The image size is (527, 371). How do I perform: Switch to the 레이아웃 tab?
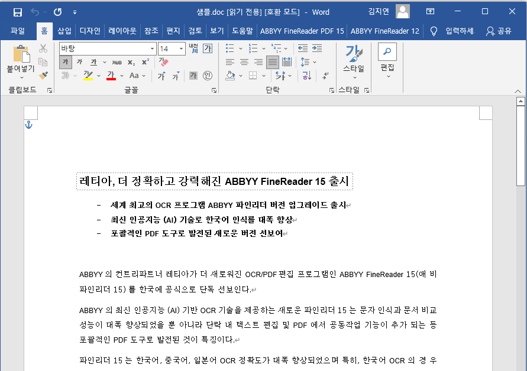122,31
